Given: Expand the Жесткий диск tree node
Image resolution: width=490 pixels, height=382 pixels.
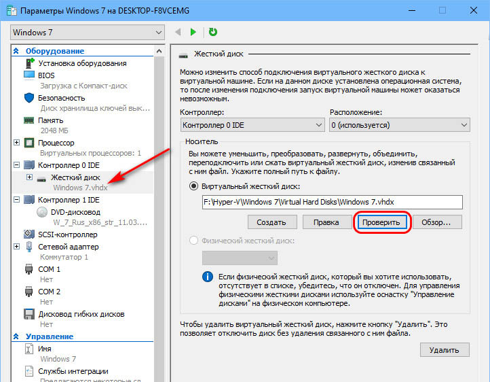Looking at the screenshot, I should (x=29, y=177).
